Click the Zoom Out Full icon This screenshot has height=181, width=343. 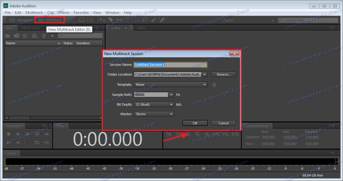click(207, 134)
